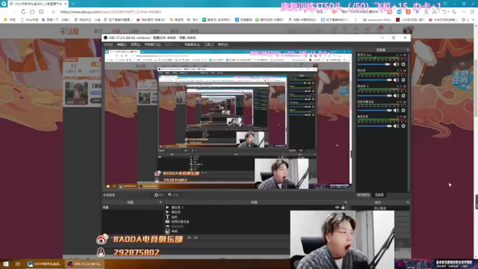Open 媒体源 2 channel gear settings menu
This screenshot has width=478, height=269.
(403, 96)
